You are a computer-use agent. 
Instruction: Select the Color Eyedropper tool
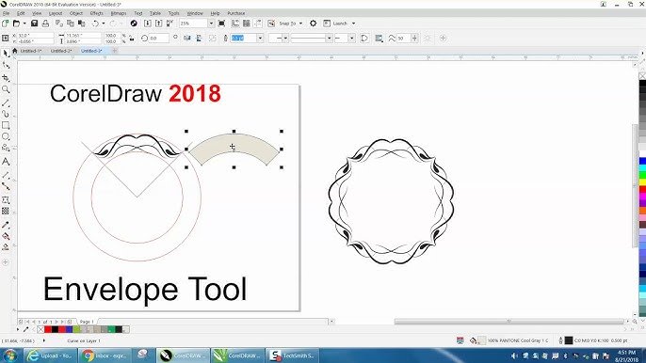6,225
